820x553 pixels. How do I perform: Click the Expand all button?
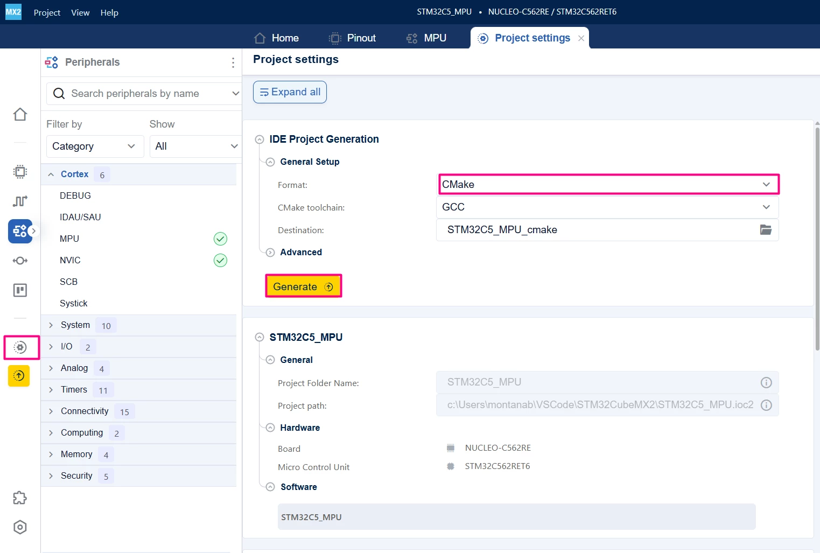tap(290, 92)
